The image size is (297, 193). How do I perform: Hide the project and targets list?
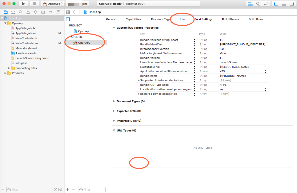(68, 19)
